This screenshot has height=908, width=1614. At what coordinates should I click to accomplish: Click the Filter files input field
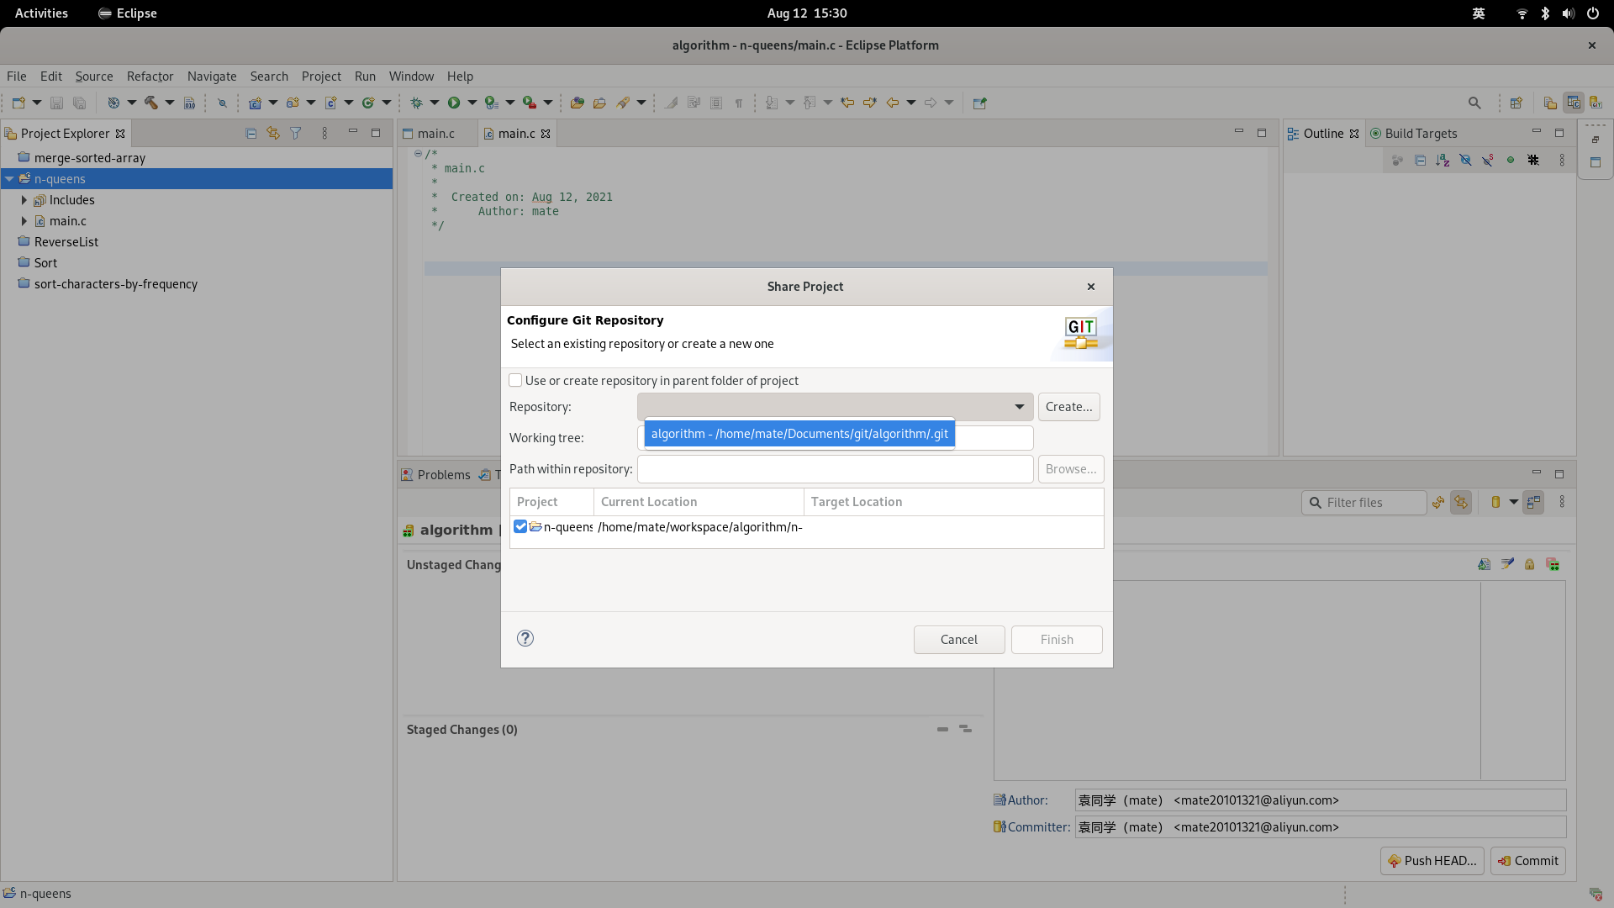[x=1364, y=503]
